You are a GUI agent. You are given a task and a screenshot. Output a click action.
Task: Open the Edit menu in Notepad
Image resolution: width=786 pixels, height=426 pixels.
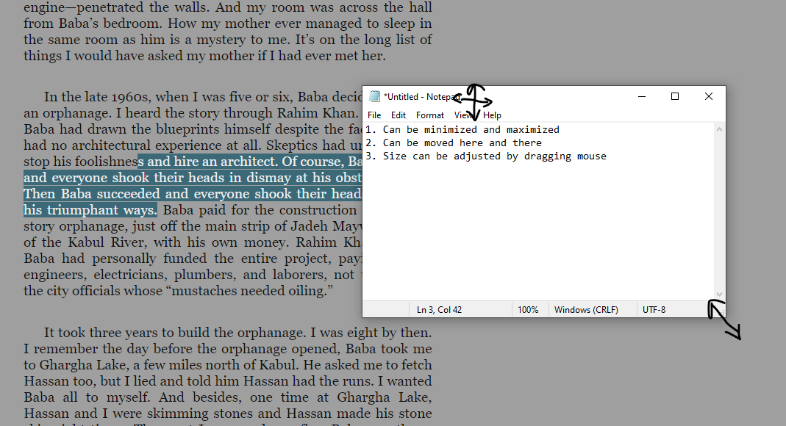pos(398,115)
